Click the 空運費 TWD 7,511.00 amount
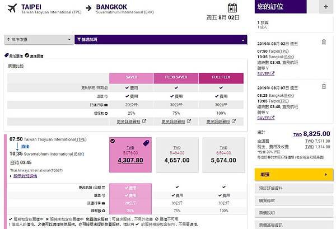Viewport: 336px width, 229px height. click(x=318, y=141)
